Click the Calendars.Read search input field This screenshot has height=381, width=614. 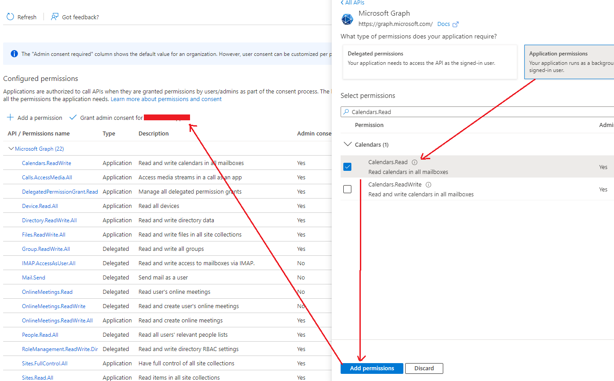pyautogui.click(x=477, y=112)
